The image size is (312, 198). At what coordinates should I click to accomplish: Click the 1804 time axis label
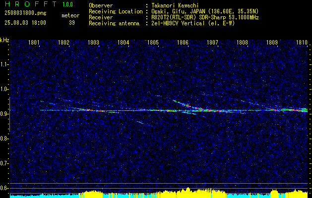(x=123, y=42)
